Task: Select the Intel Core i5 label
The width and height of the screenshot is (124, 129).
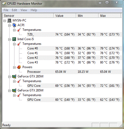Action: 26,39
